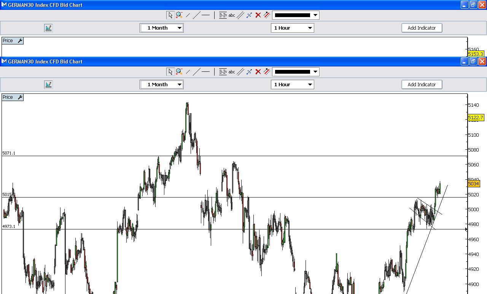Click Add Indicator in the front chart window
The height and width of the screenshot is (294, 487).
(x=422, y=85)
